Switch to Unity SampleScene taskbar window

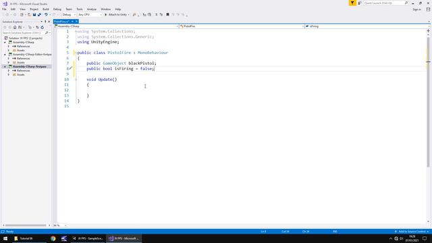(x=88, y=238)
